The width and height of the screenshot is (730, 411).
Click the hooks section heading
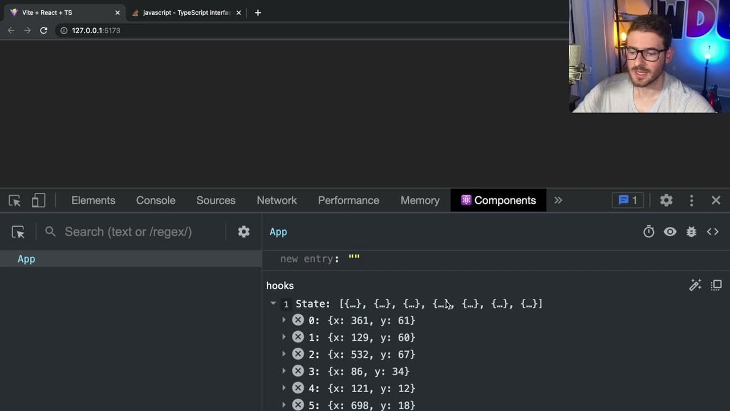tap(280, 285)
